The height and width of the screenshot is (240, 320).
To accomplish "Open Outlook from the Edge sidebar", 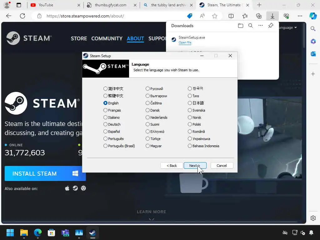I will pyautogui.click(x=313, y=54).
